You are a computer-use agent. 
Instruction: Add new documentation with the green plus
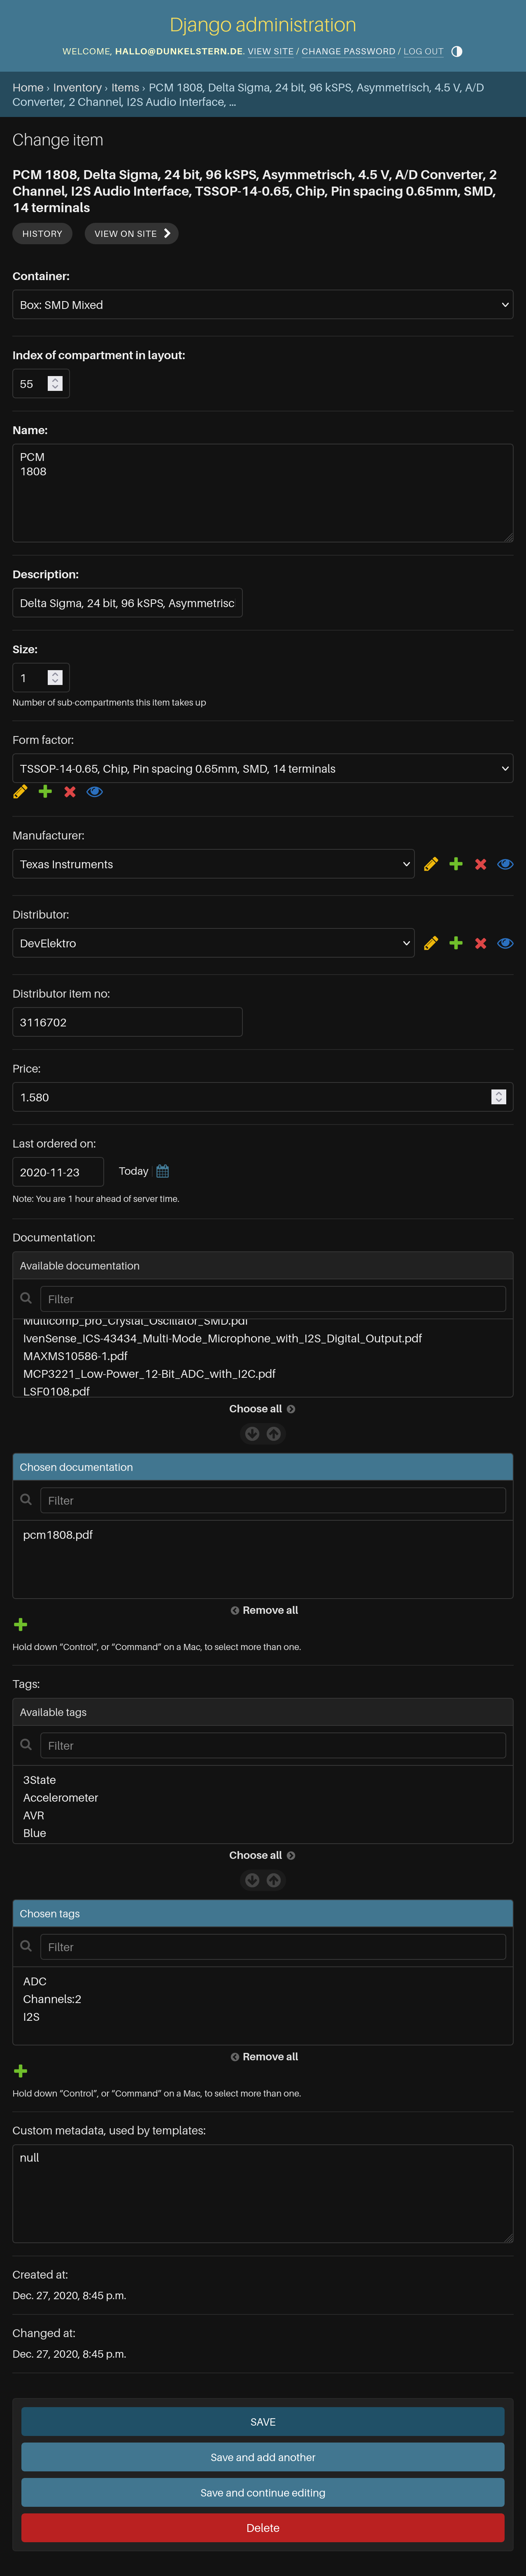[x=21, y=1624]
